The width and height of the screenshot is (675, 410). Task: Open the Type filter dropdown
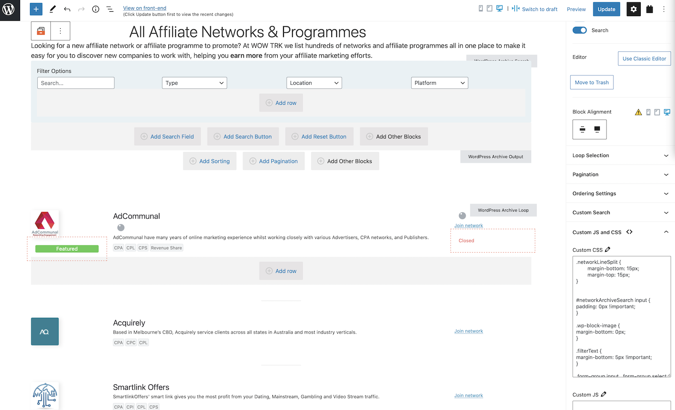tap(194, 83)
